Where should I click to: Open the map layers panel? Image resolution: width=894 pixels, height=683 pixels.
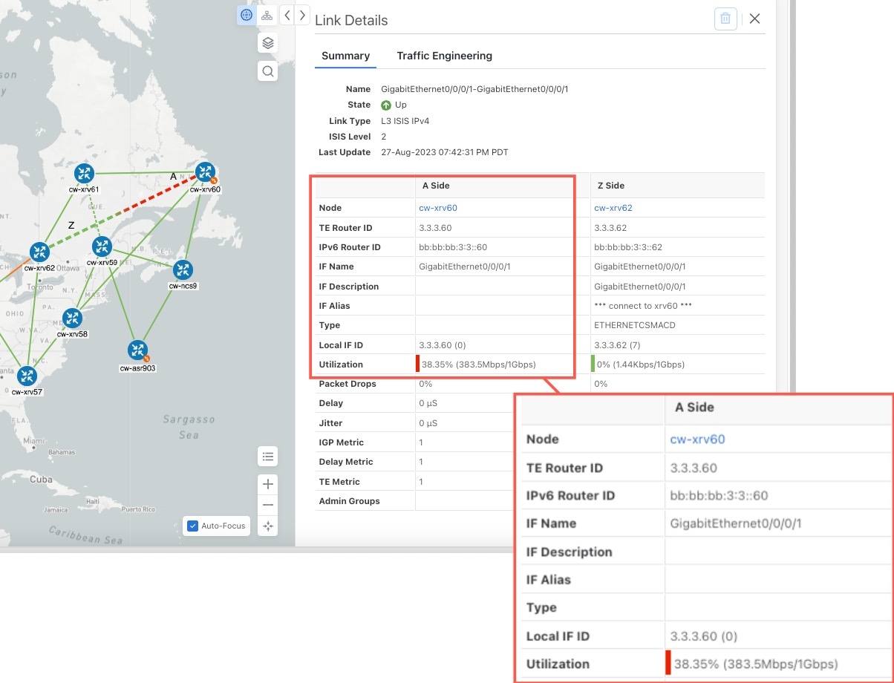[x=267, y=43]
